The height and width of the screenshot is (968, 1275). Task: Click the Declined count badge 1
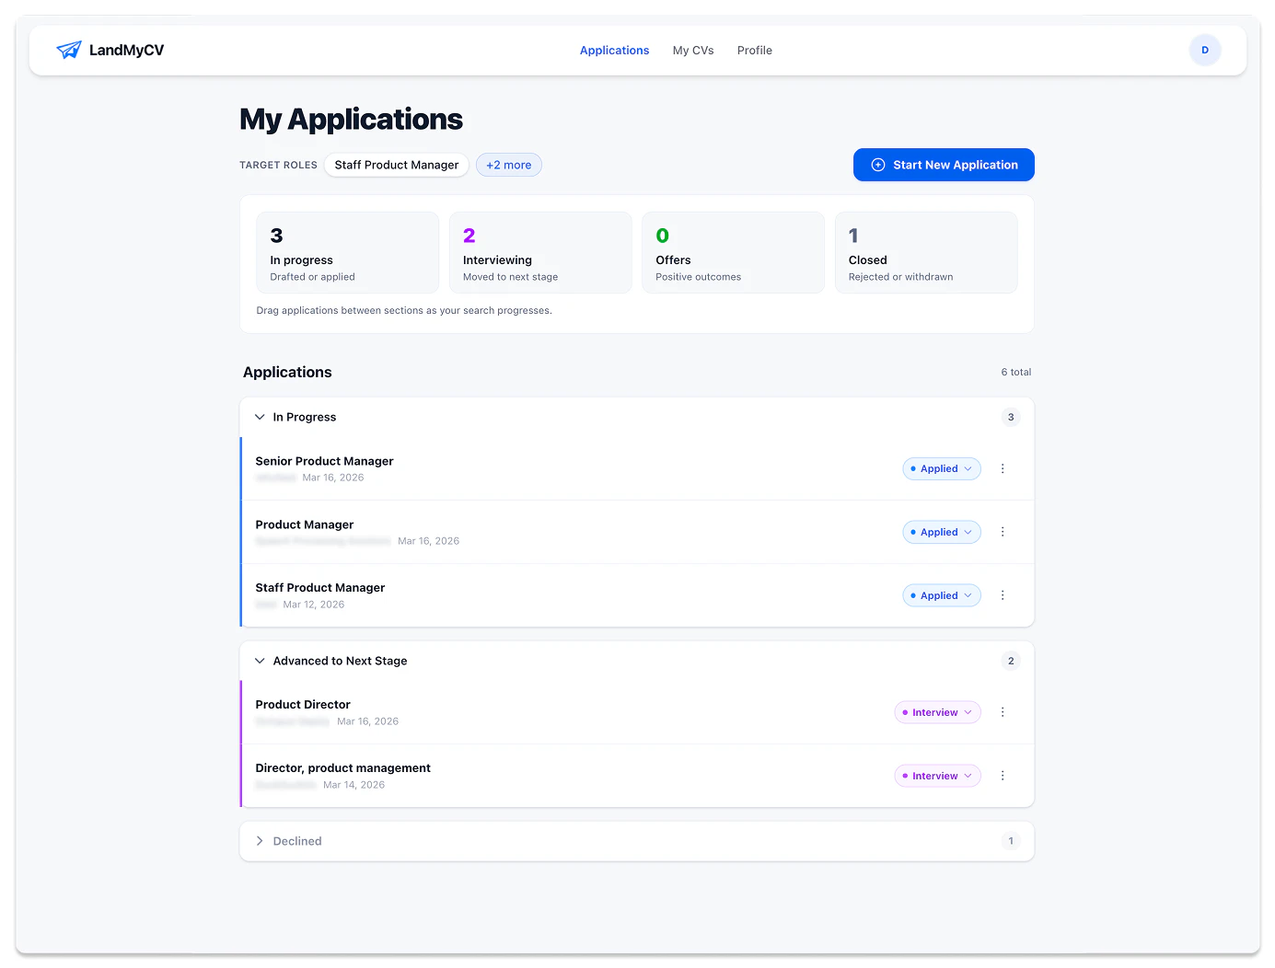1011,841
